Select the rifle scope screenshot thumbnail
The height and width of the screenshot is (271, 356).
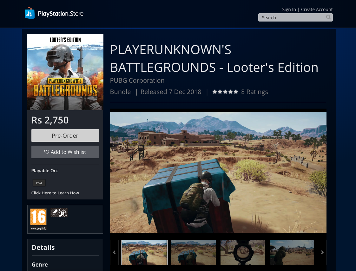pos(243,252)
